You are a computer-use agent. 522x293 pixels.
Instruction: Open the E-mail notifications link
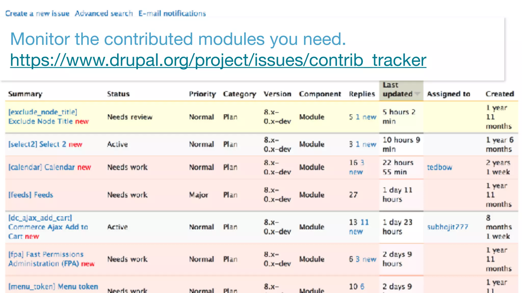[172, 13]
